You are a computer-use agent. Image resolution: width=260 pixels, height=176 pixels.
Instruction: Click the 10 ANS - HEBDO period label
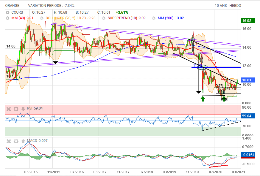tap(228, 6)
